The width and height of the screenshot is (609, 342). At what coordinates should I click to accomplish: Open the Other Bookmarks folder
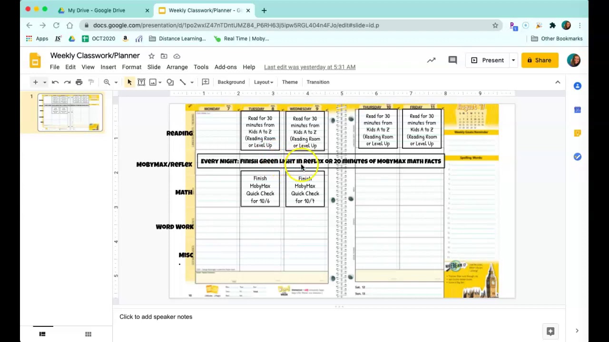point(556,38)
